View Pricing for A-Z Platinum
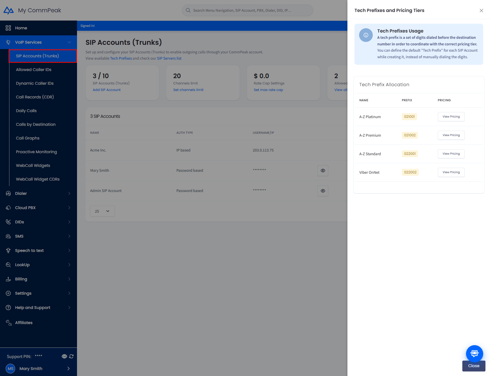490x376 pixels. (451, 117)
